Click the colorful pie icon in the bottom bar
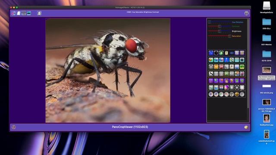Image resolution: width=276 pixels, height=155 pixels. click(x=246, y=127)
